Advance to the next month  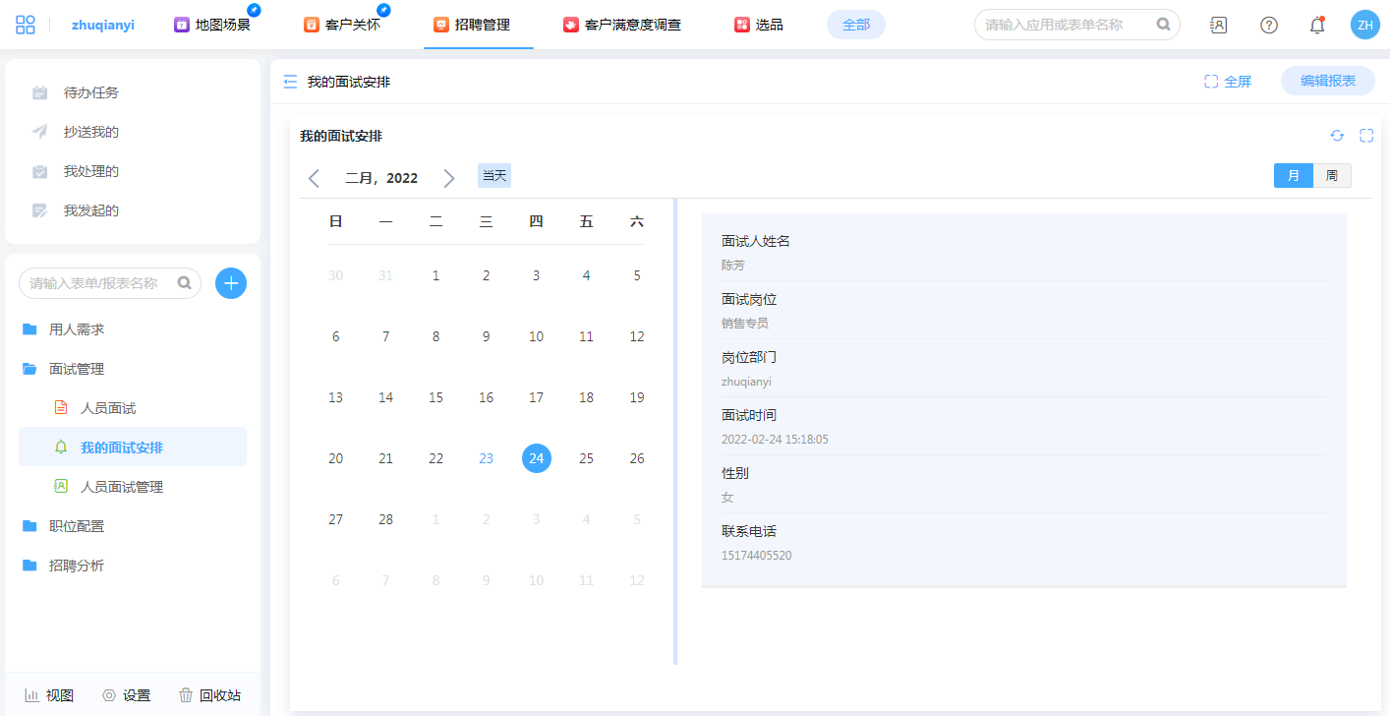(x=449, y=178)
